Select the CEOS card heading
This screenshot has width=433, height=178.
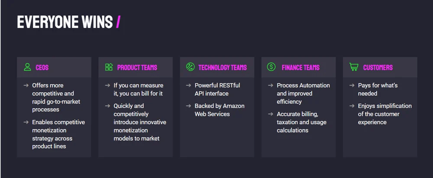[x=42, y=68]
